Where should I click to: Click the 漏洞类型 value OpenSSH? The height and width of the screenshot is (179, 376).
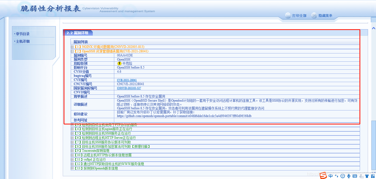124,59
